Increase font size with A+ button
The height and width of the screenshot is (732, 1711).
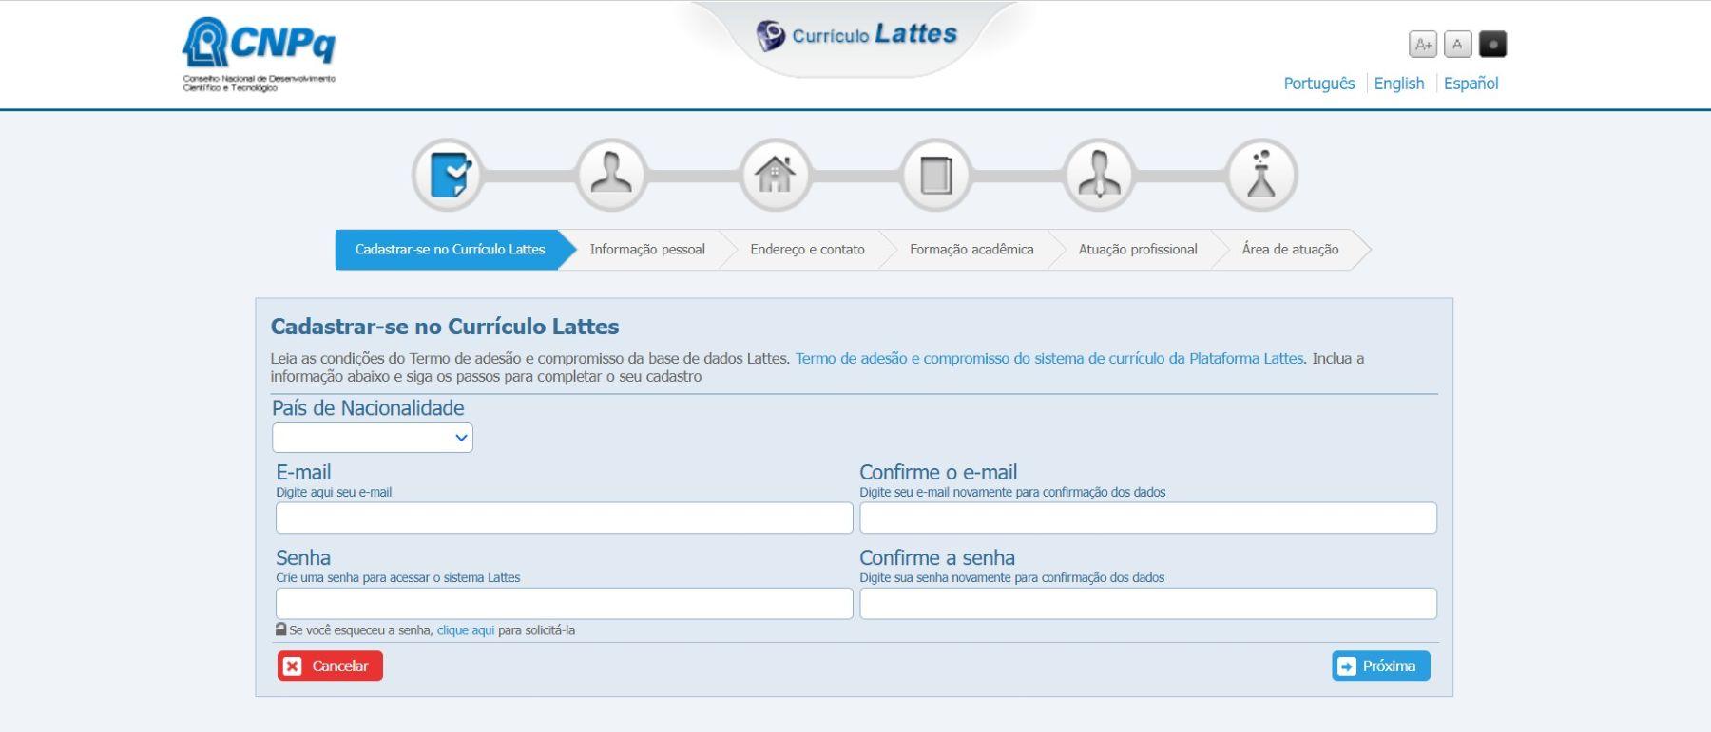1423,45
